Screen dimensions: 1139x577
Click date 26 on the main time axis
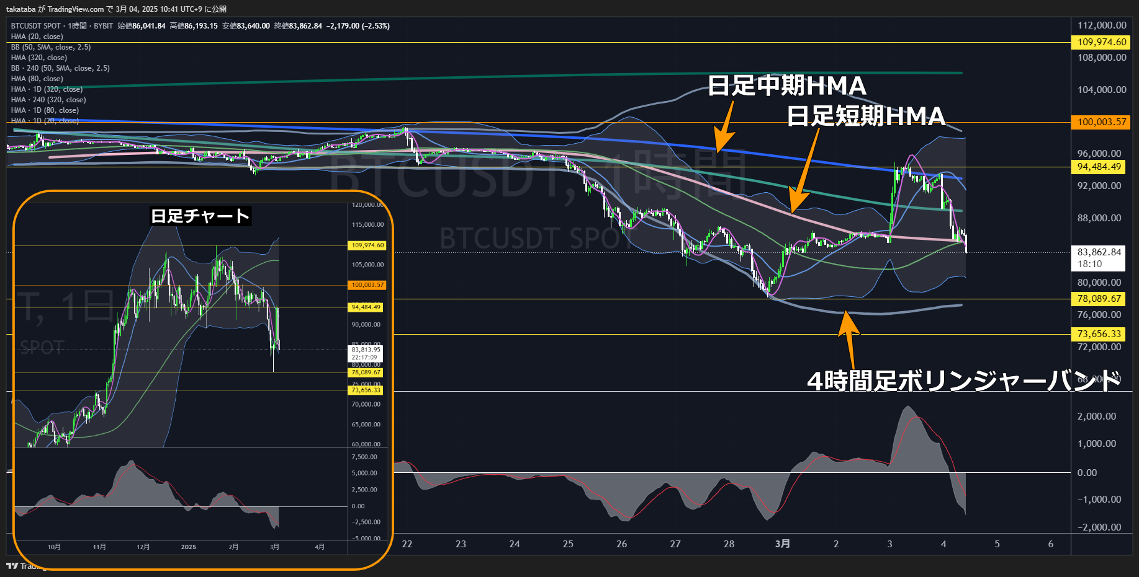[x=622, y=544]
